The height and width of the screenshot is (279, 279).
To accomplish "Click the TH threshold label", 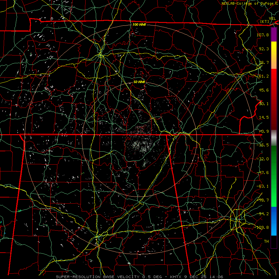I will (x=266, y=241).
